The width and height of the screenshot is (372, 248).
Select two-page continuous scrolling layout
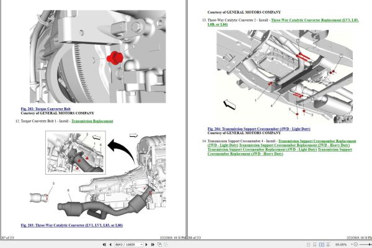click(x=328, y=244)
